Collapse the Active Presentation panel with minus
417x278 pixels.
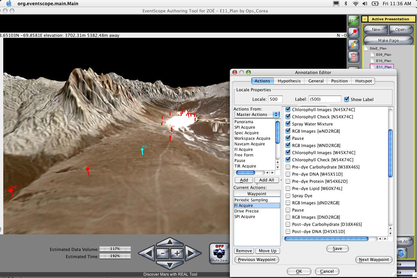click(365, 19)
